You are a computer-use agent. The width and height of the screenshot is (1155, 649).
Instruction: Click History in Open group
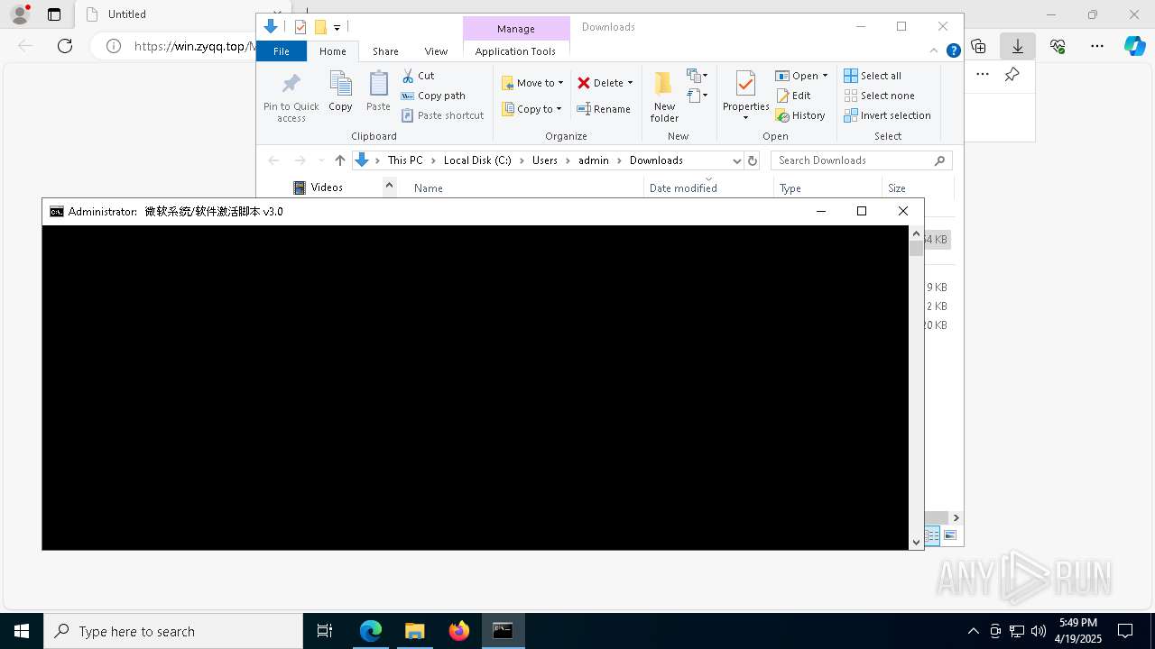(800, 115)
